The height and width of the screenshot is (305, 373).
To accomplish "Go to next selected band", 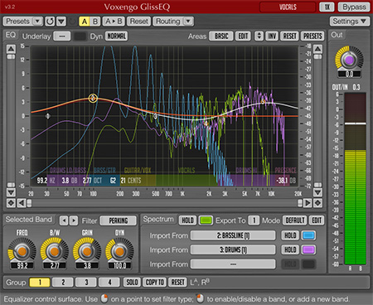I will [74, 220].
